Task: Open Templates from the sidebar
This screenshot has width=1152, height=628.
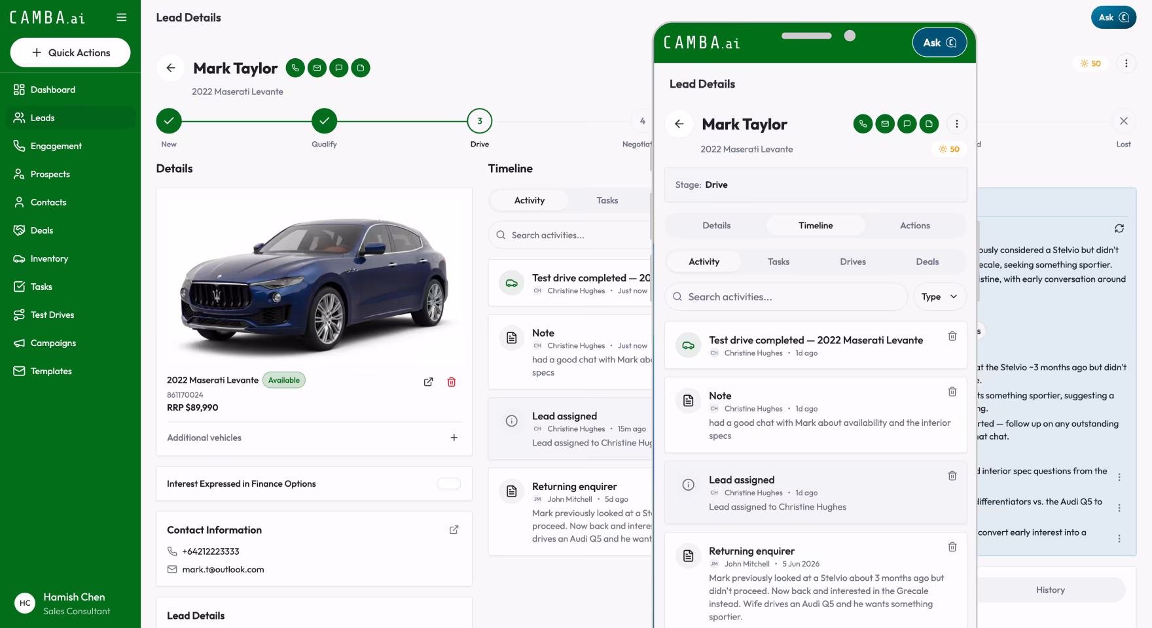Action: [x=70, y=371]
